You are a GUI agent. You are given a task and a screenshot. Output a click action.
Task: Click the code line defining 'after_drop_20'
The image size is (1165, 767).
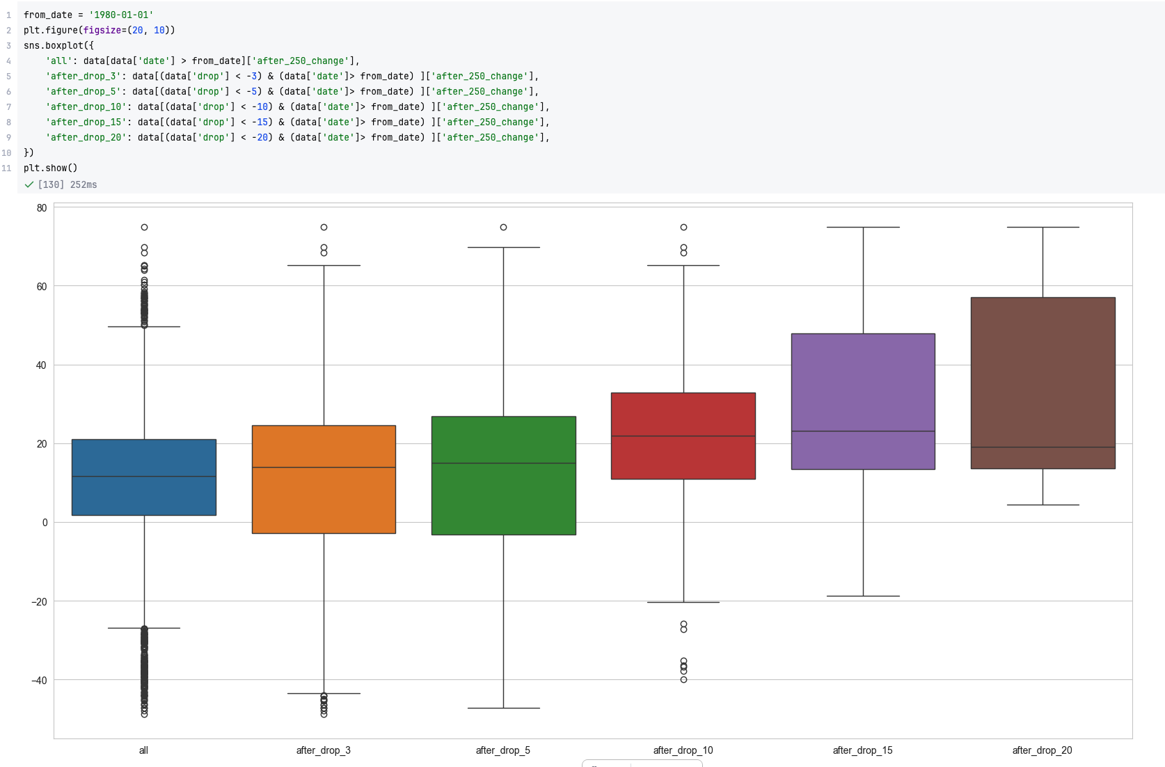(298, 137)
